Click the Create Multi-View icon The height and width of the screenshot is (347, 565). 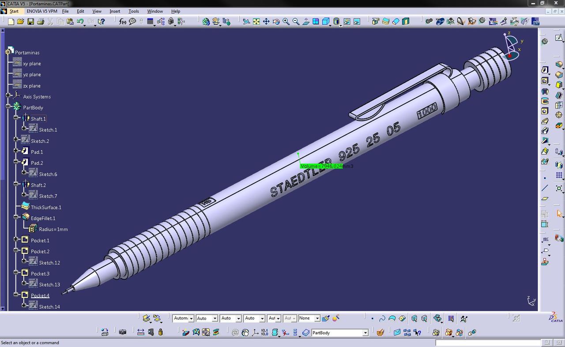[x=316, y=21]
